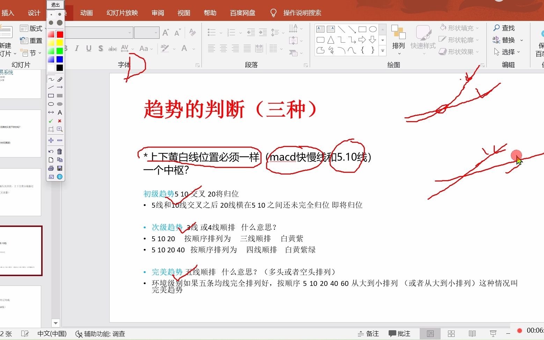Open the Notes (备注) pane from status bar

tap(368, 334)
